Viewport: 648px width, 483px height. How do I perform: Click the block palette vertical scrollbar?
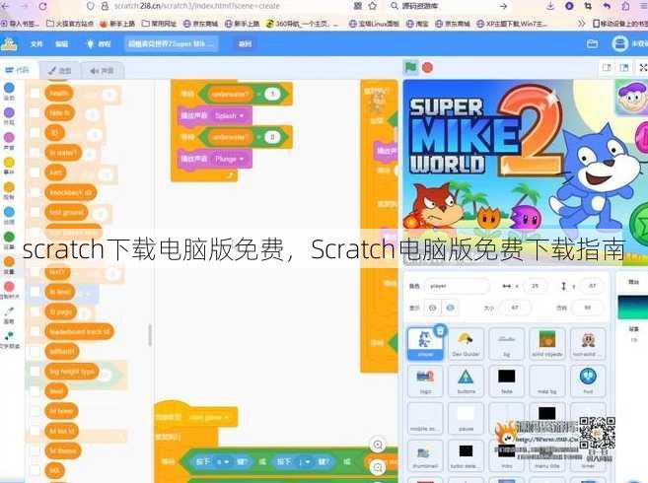pyautogui.click(x=150, y=335)
